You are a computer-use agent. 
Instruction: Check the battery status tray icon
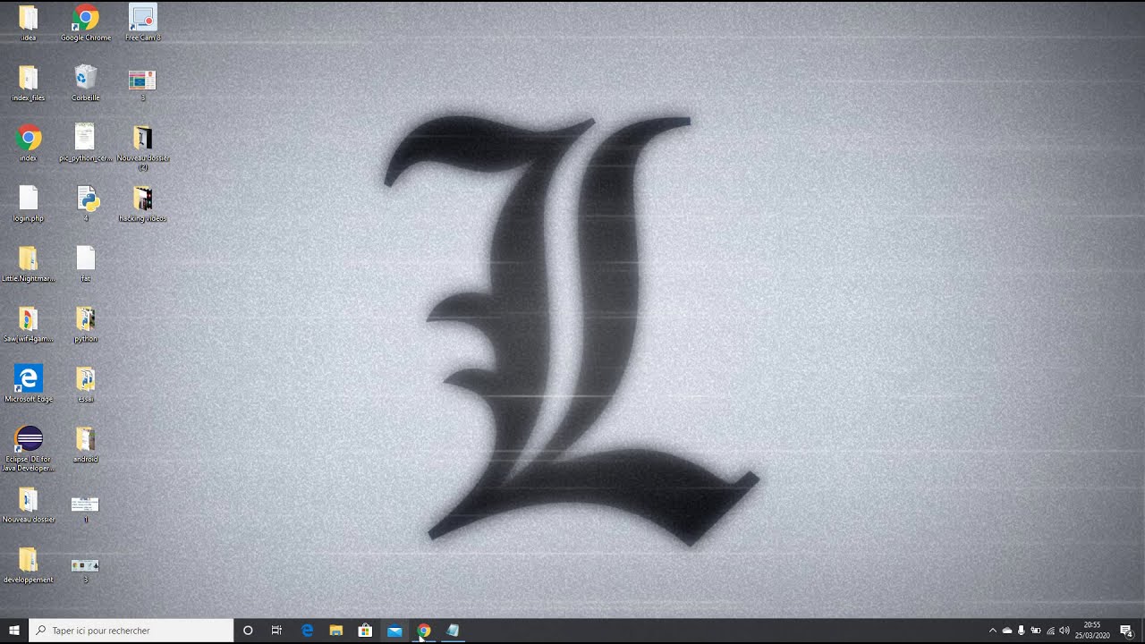tap(1035, 631)
